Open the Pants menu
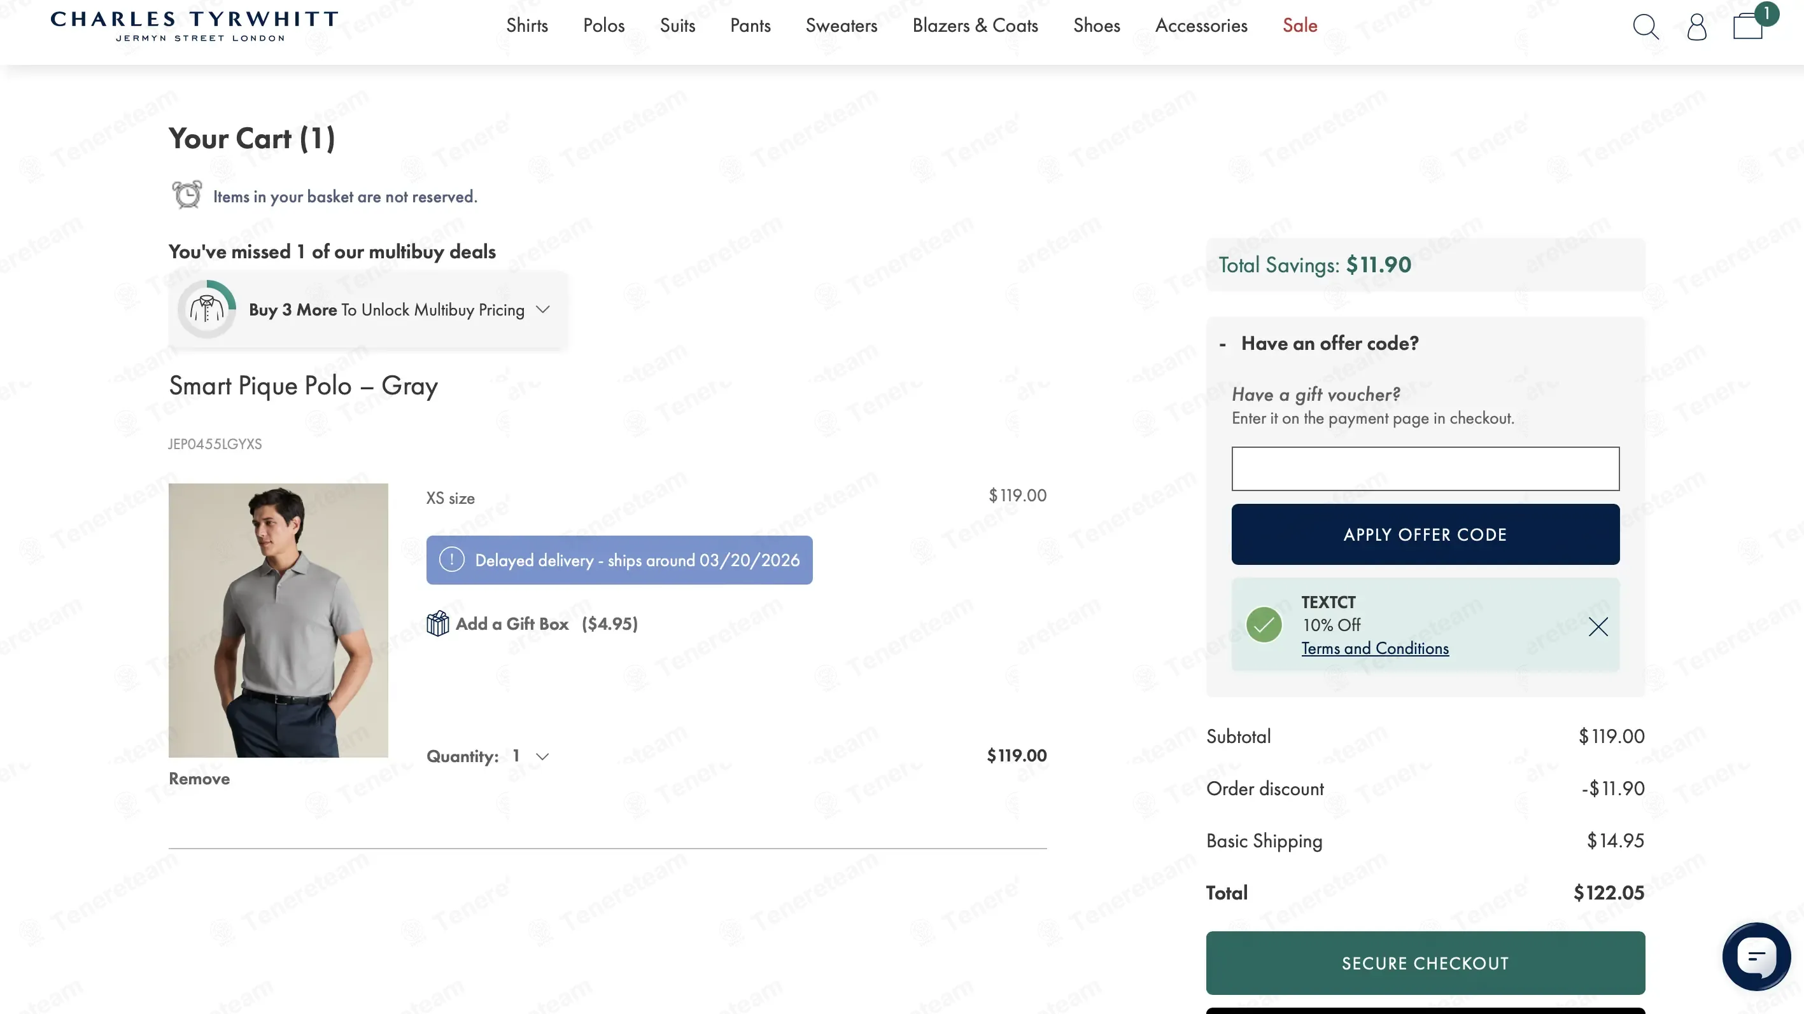This screenshot has height=1014, width=1804. coord(750,26)
